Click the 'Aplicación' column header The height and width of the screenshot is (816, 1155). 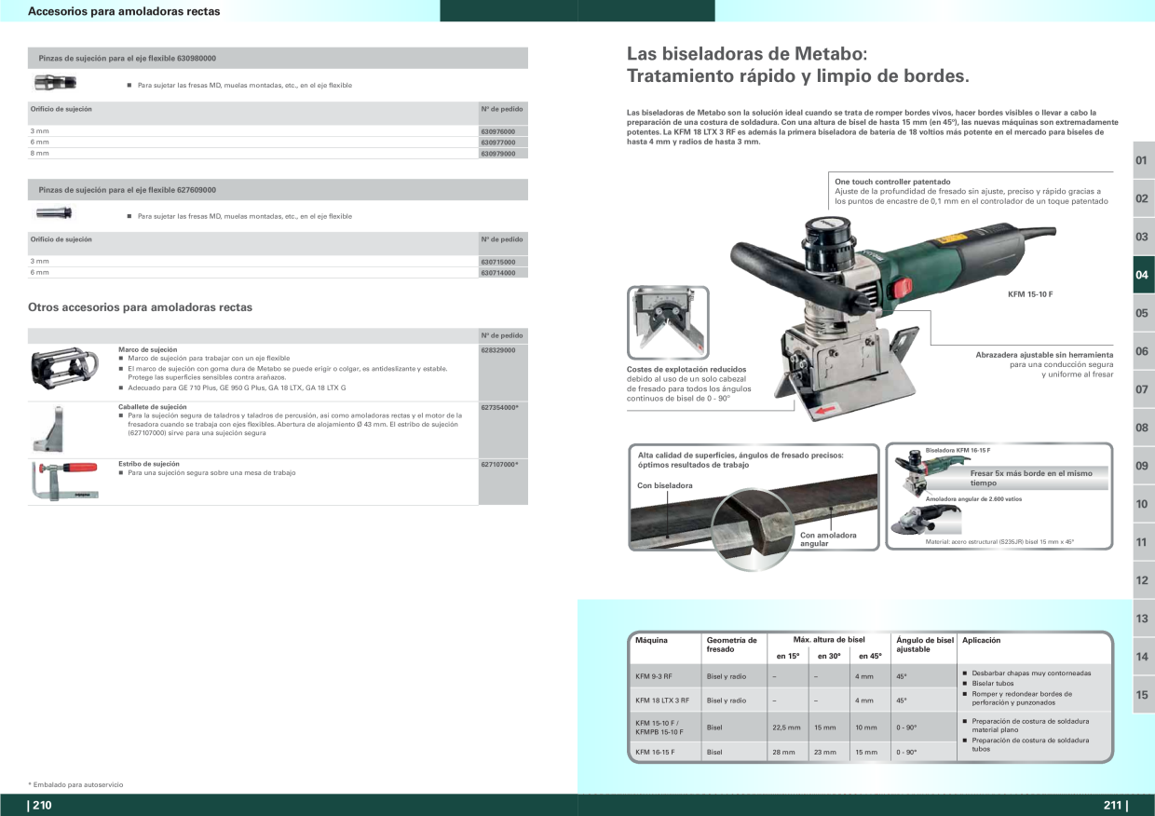[981, 641]
